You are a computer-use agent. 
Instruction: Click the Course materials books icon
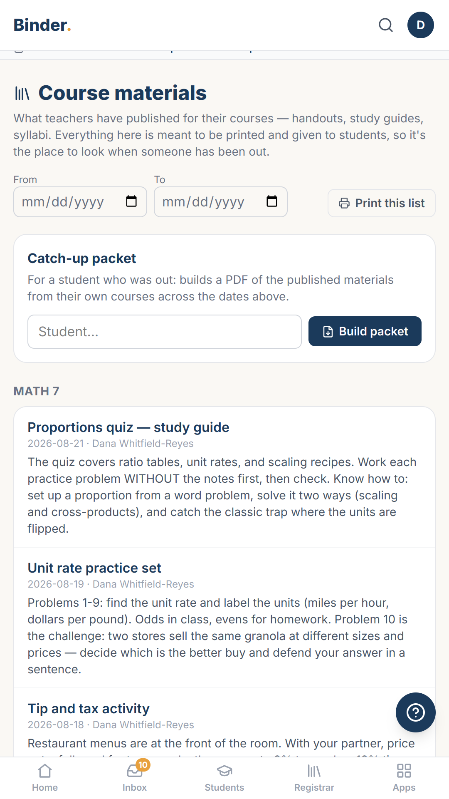[x=22, y=93]
